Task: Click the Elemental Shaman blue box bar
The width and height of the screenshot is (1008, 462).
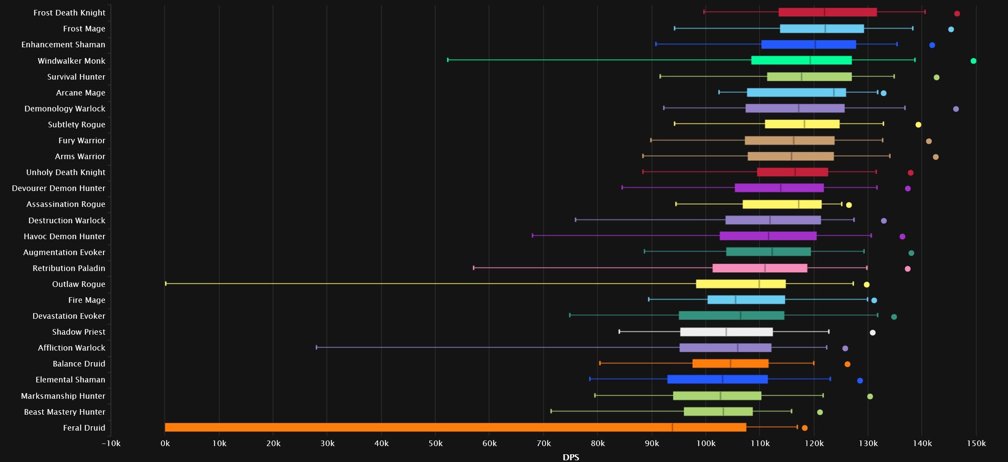Action: click(717, 379)
